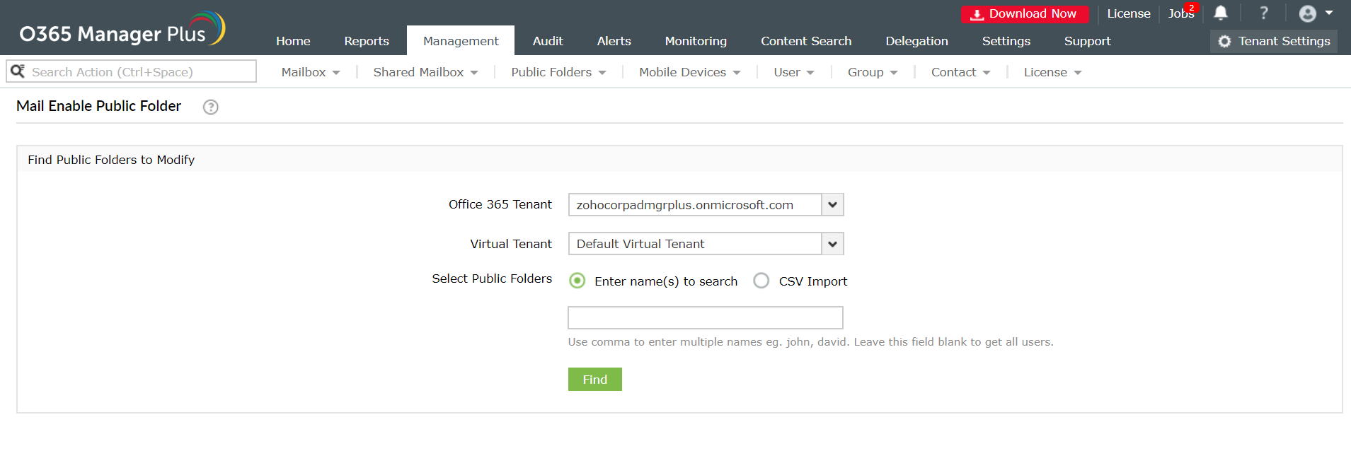Screen dimensions: 1351x475
Task: Open the User submenu dropdown
Action: (x=793, y=72)
